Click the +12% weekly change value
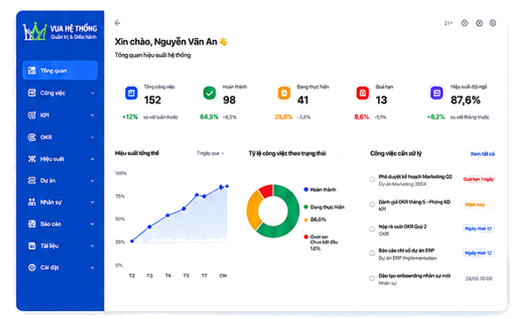 point(130,117)
